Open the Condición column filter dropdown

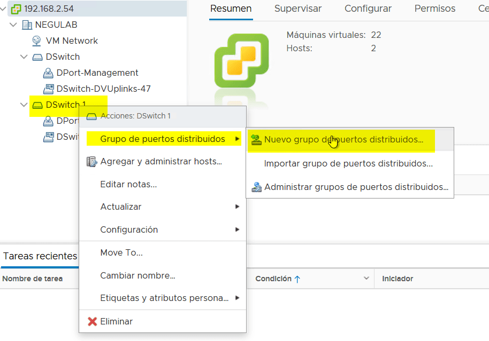tap(366, 278)
